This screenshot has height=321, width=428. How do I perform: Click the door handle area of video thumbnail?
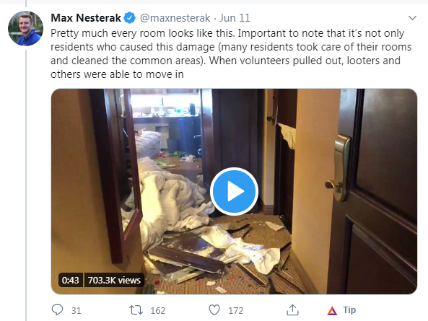339,168
